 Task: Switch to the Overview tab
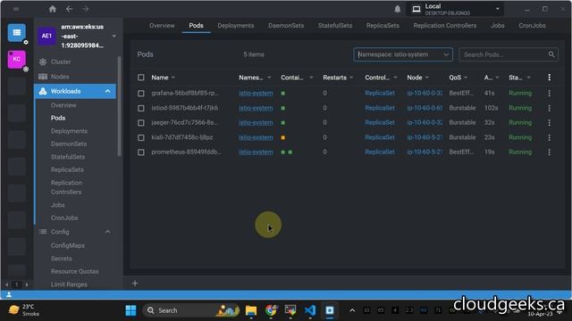[x=162, y=26]
